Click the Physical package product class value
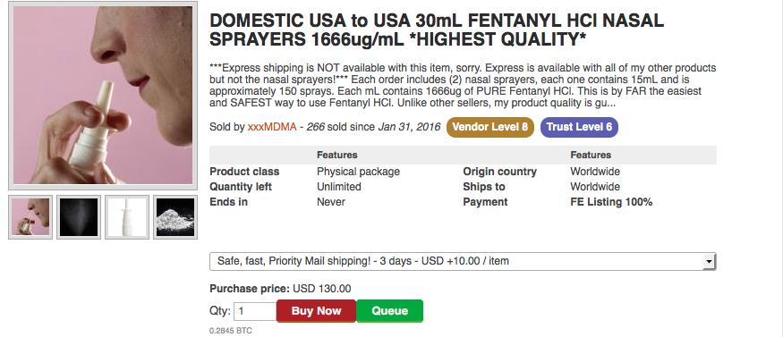Viewport: 783px width, 337px height. point(358,172)
